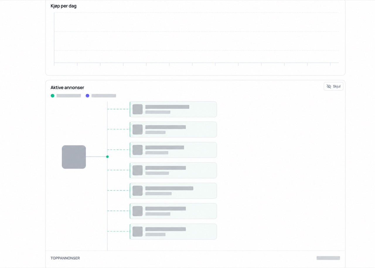Screen dimensions: 375x268
Task: Select the large gray root node in the ad tree
Action: click(74, 157)
